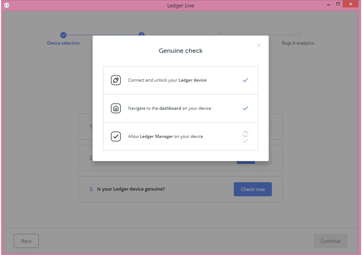Viewport: 362px width, 255px height.
Task: Go Back to previous step
Action: pos(26,241)
